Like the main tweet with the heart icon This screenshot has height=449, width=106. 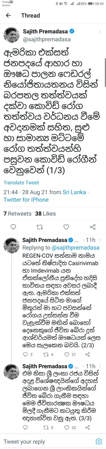tap(66, 227)
